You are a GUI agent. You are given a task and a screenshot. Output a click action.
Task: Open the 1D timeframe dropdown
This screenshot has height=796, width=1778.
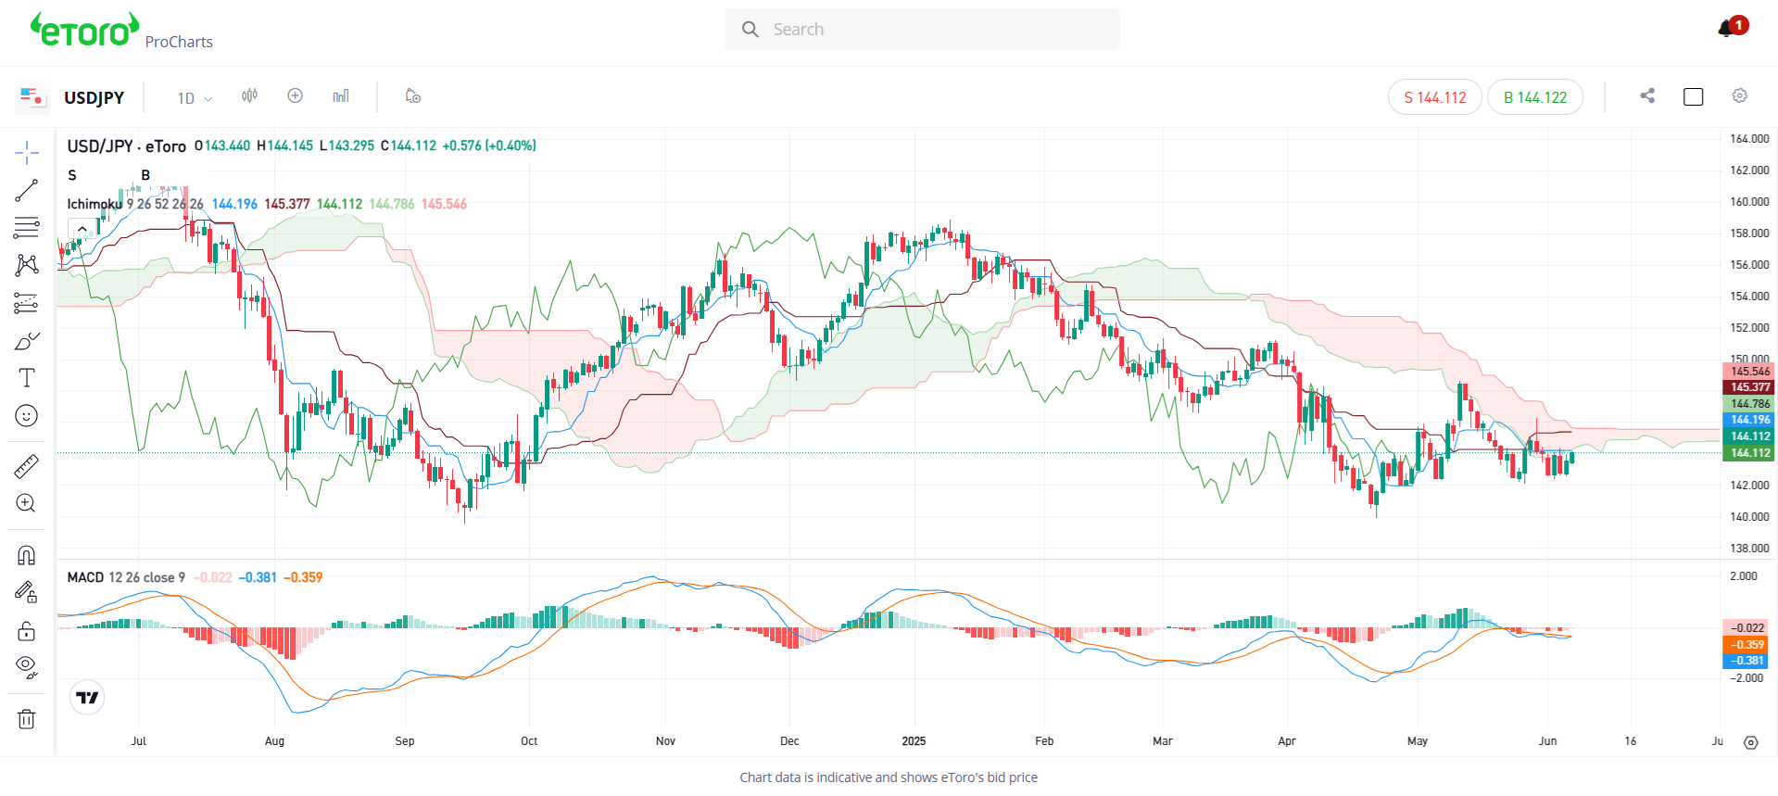click(195, 98)
